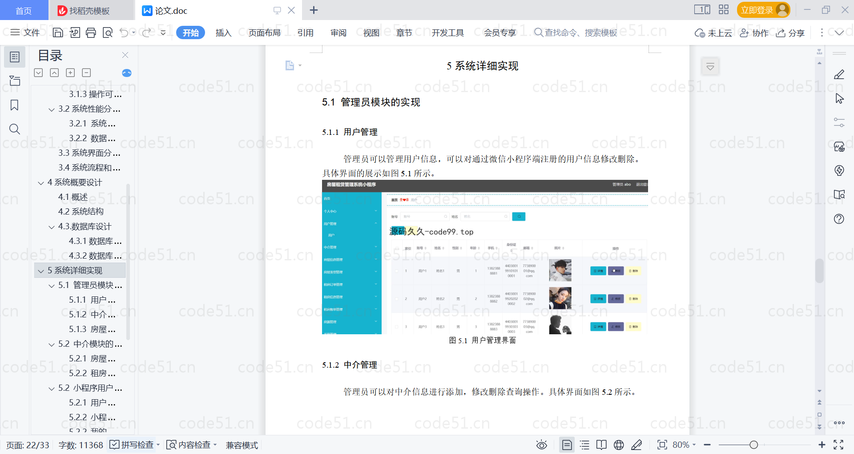Click the zoom slider handle
This screenshot has width=854, height=454.
(753, 445)
